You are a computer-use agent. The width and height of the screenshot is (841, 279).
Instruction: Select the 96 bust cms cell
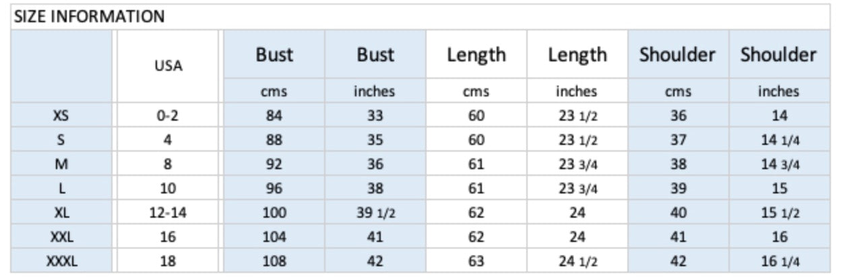point(274,189)
